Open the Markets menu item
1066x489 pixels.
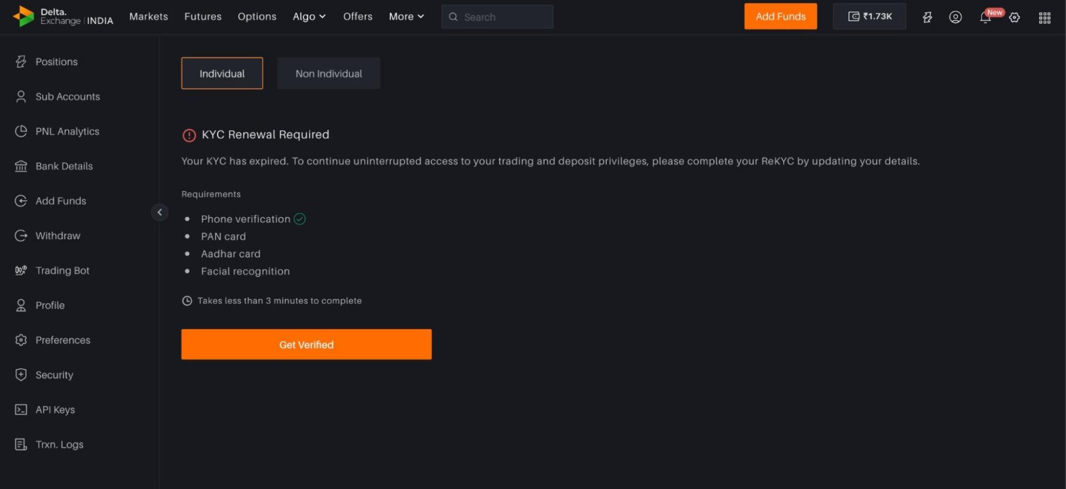pos(148,17)
